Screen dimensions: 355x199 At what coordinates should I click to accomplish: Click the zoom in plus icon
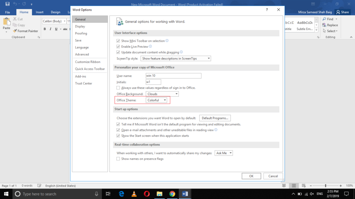tap(341, 186)
